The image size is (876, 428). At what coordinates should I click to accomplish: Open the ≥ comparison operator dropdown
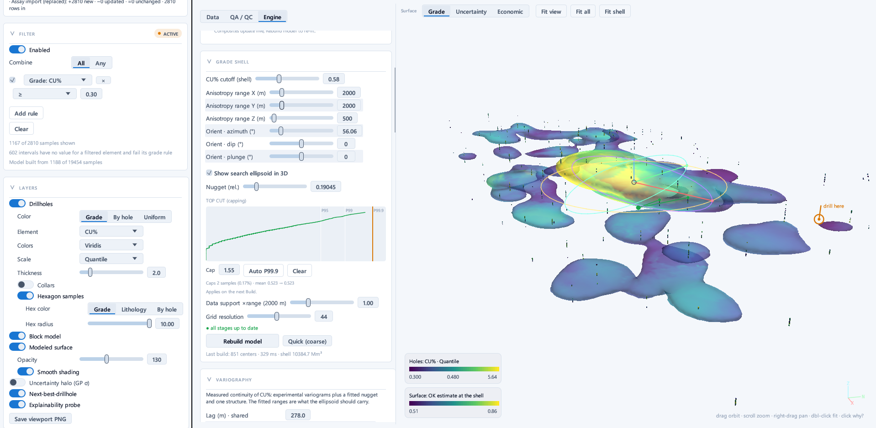44,94
